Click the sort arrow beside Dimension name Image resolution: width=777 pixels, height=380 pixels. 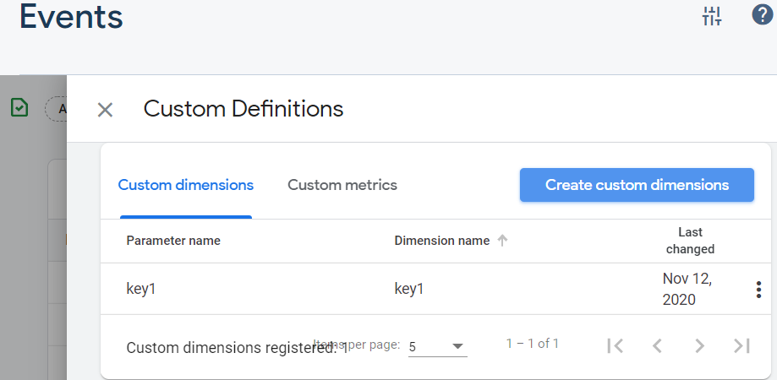(502, 241)
